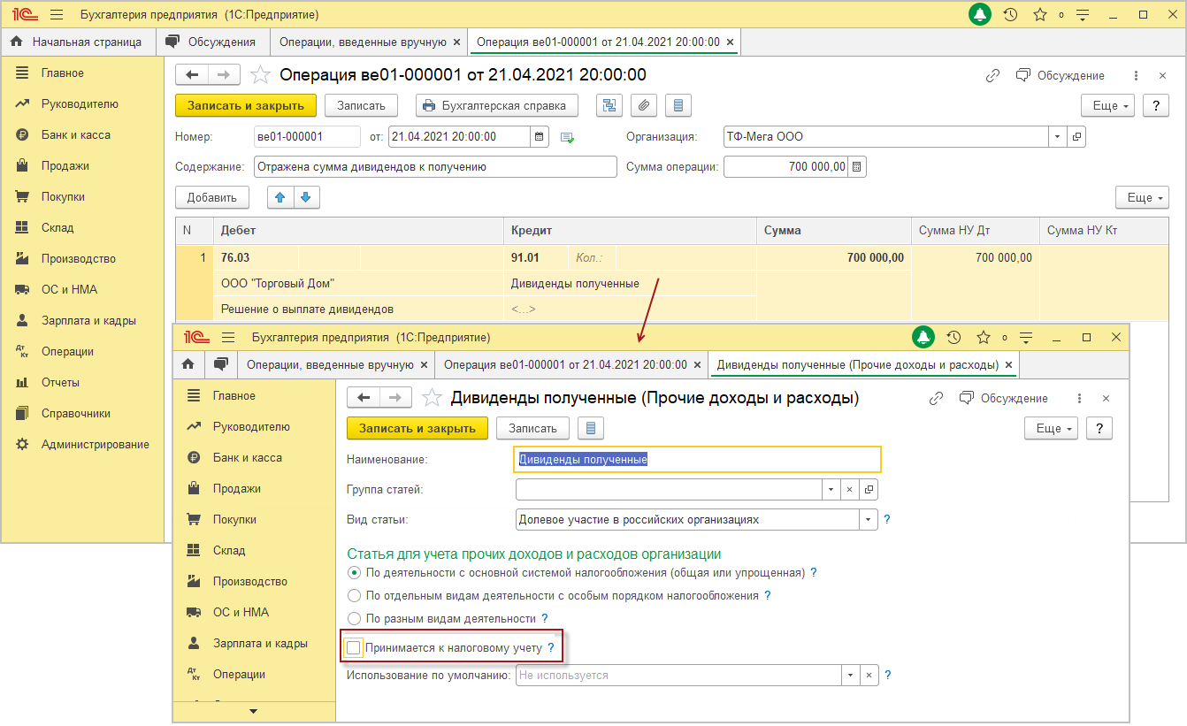Open Еще menu in Дивиденды полученные form
Image resolution: width=1187 pixels, height=726 pixels.
pyautogui.click(x=1051, y=428)
